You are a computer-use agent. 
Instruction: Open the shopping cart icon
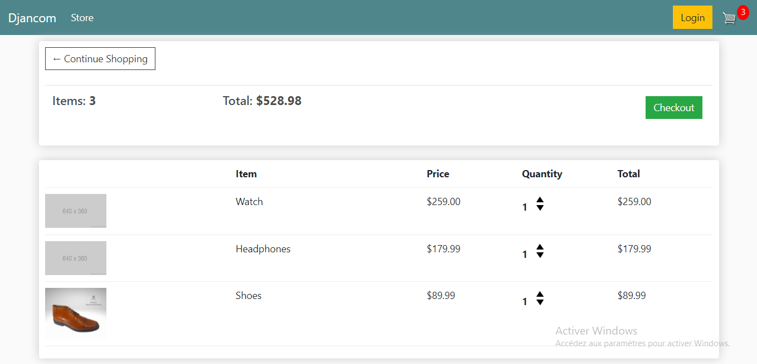tap(729, 18)
